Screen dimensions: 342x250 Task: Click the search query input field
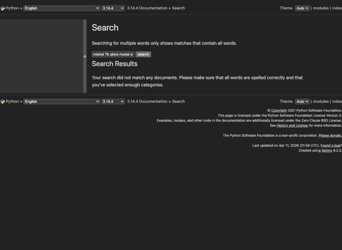click(113, 54)
